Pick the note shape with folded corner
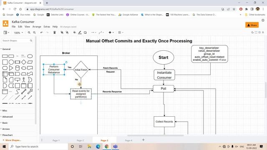 click(5, 80)
